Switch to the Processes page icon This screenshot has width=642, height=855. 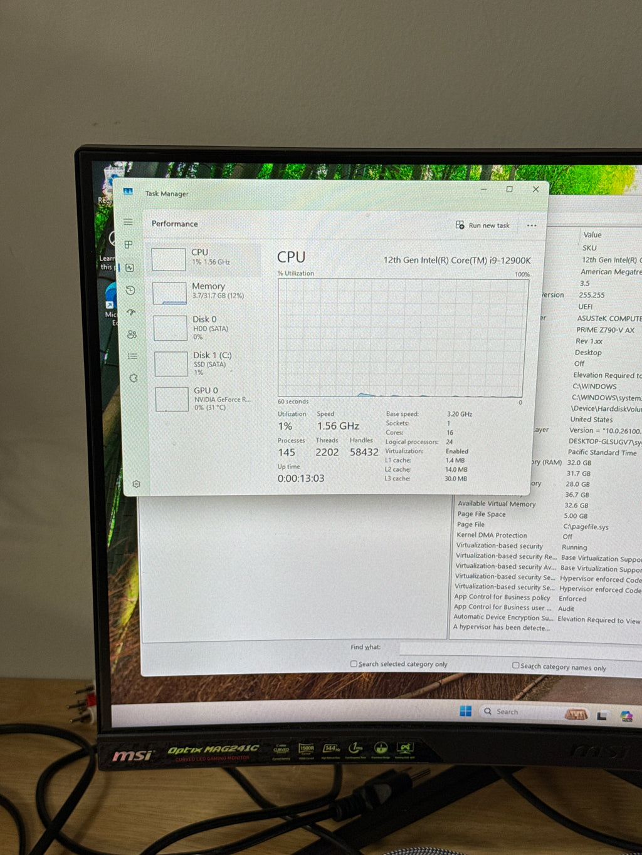pos(129,244)
